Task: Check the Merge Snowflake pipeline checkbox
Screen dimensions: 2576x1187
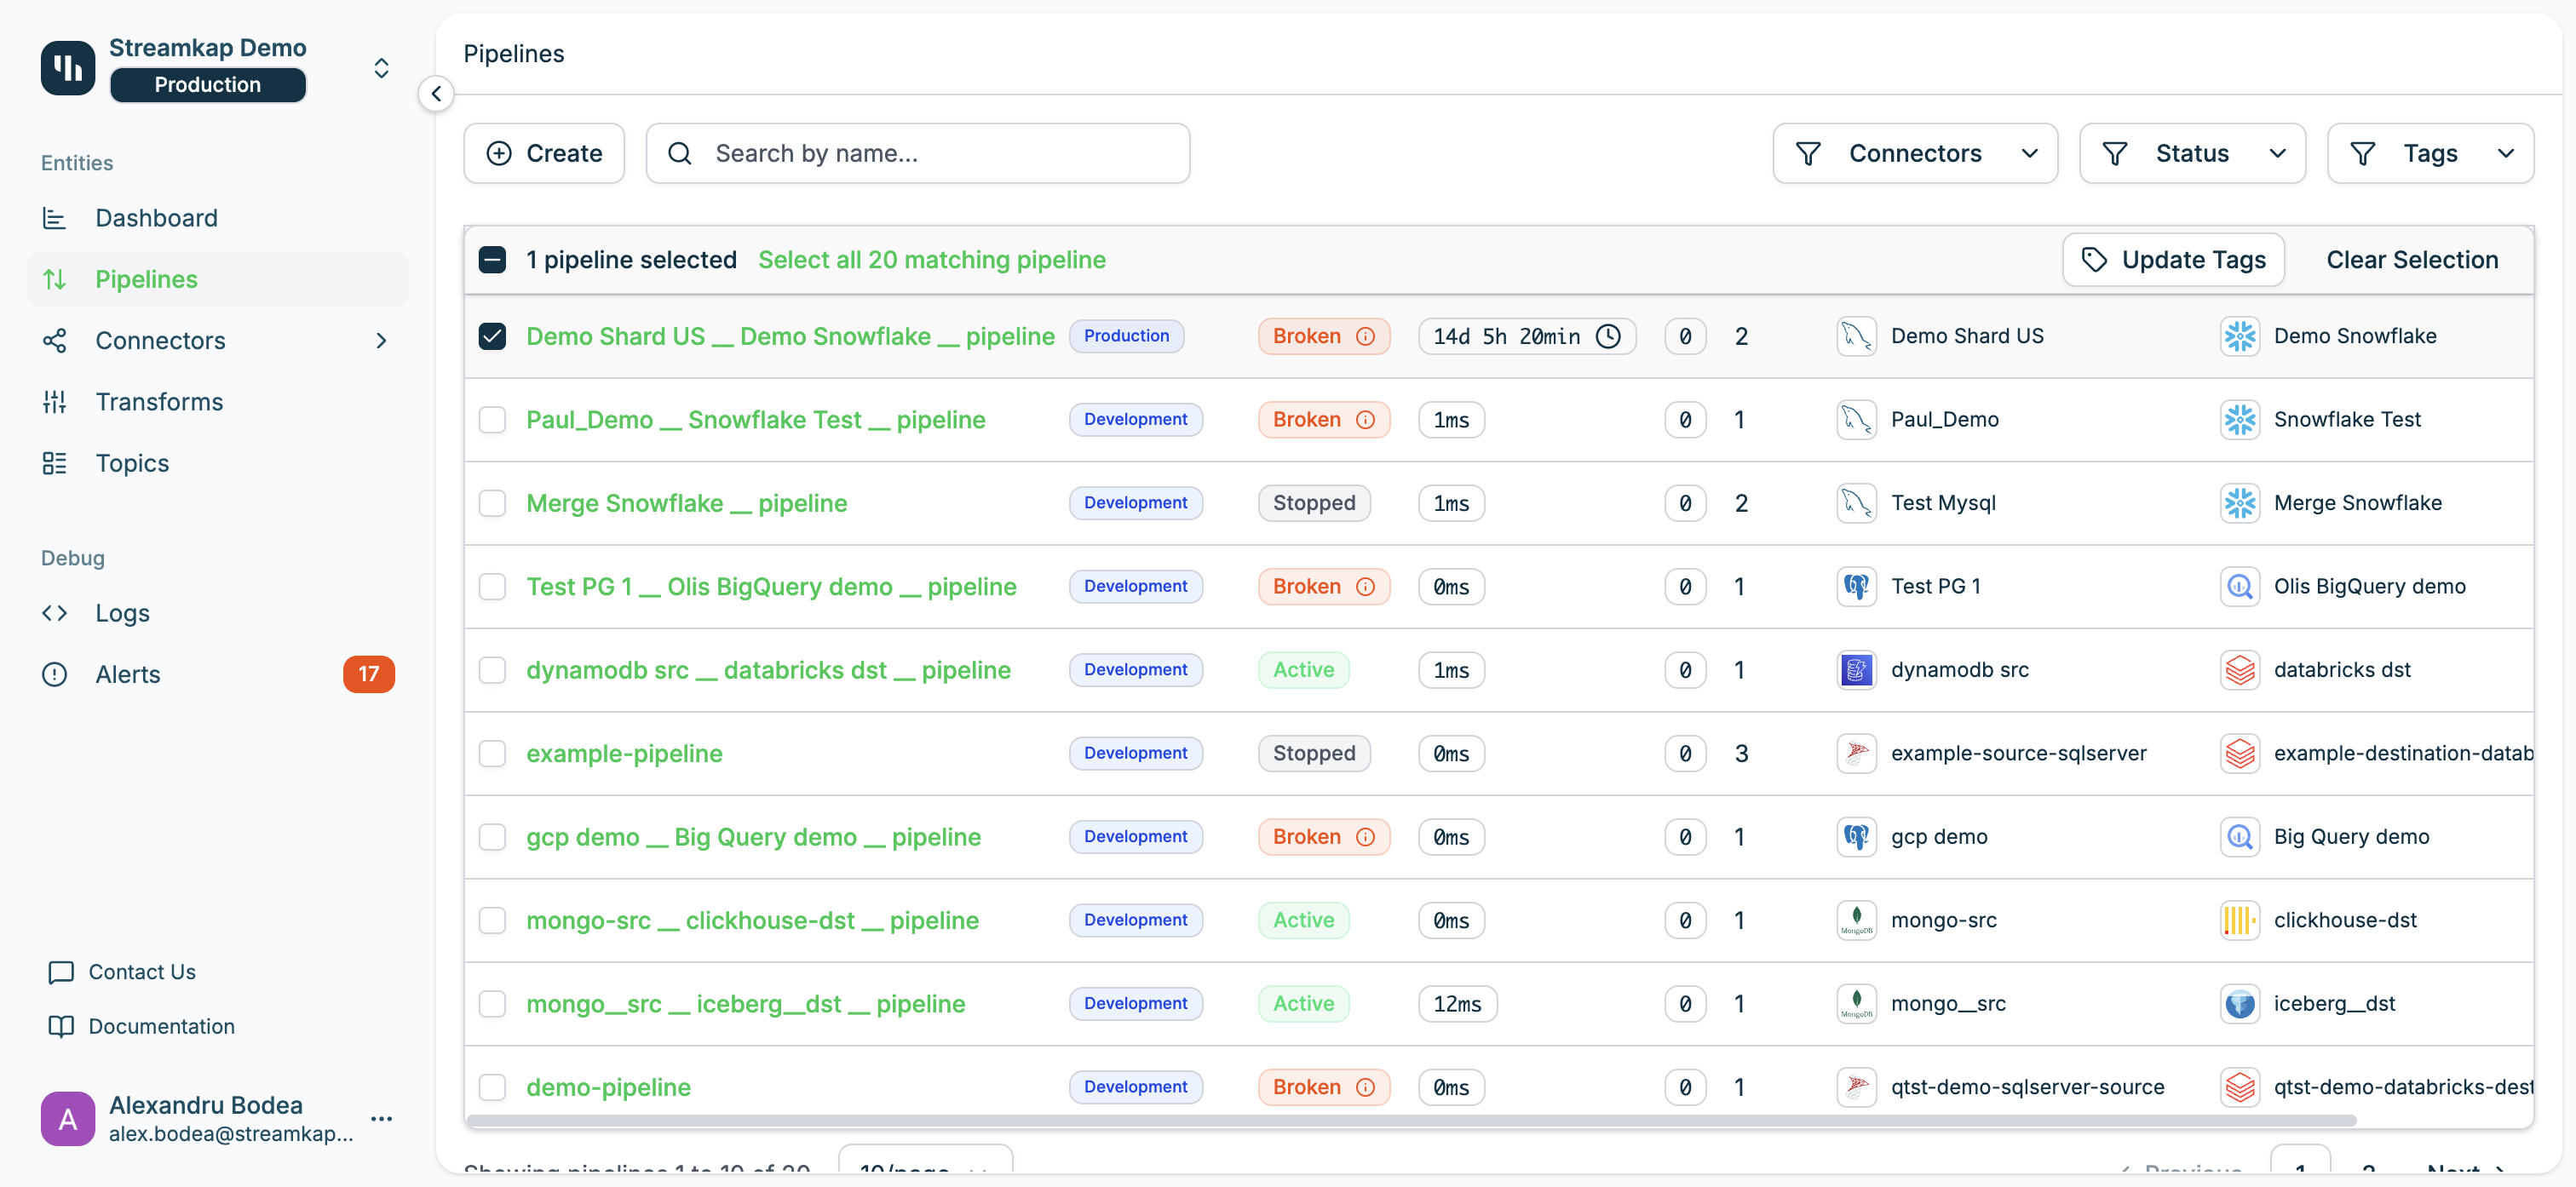Action: [x=492, y=503]
